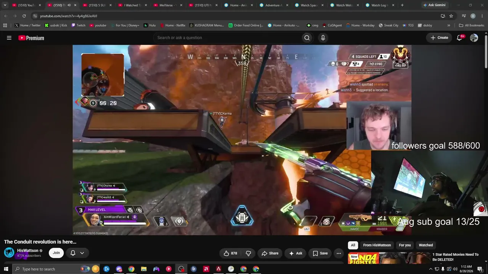
Task: Open the YouTube guide hamburger menu
Action: pyautogui.click(x=9, y=38)
